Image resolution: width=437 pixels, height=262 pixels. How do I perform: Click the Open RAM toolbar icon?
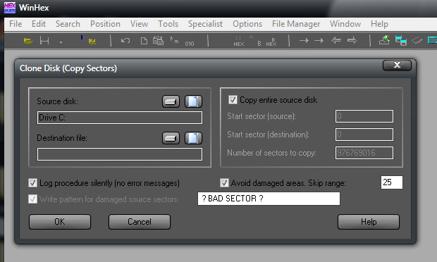point(417,41)
